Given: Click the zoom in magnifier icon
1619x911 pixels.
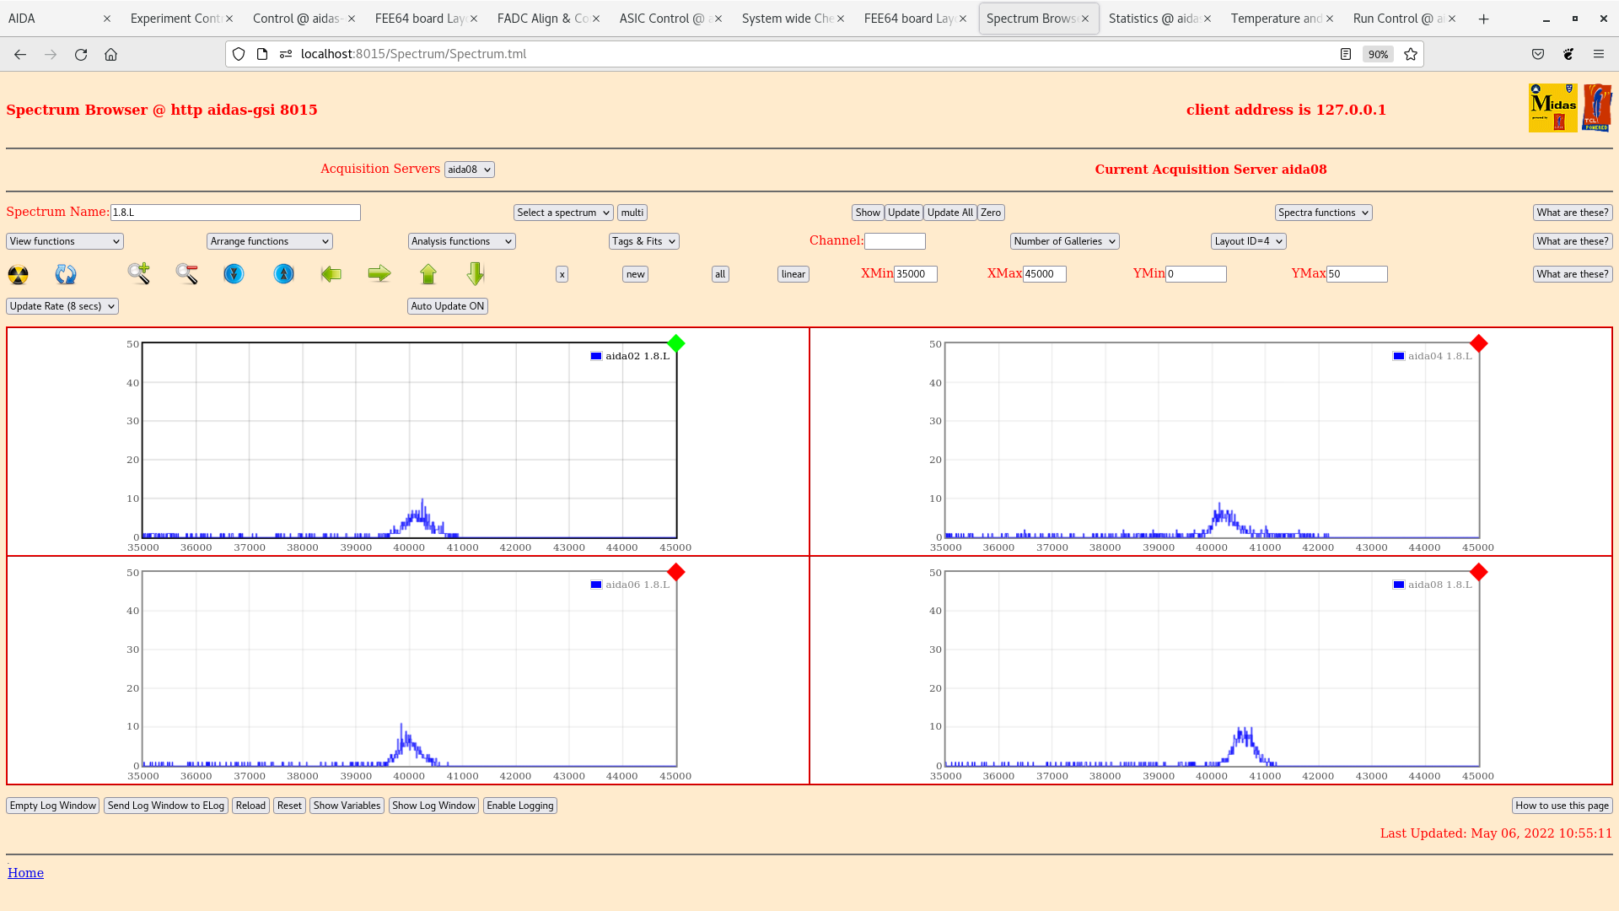Looking at the screenshot, I should coord(138,273).
